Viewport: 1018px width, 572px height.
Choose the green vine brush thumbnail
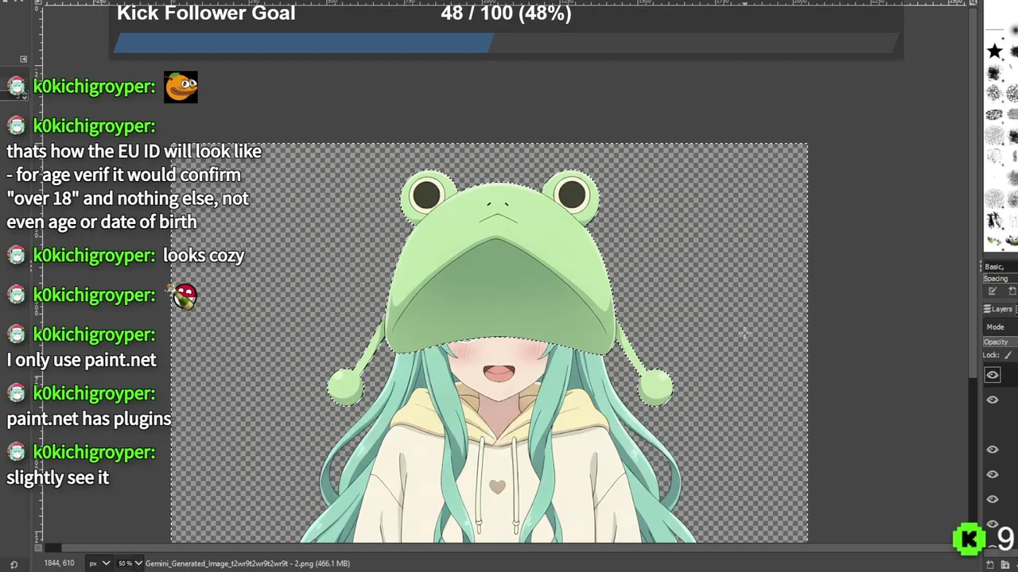tap(994, 240)
